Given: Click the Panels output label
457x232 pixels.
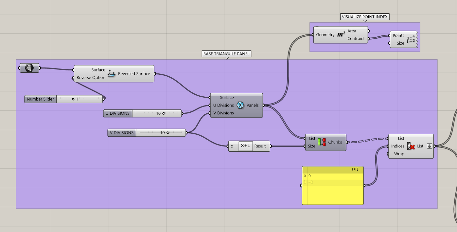Looking at the screenshot, I should coord(253,105).
